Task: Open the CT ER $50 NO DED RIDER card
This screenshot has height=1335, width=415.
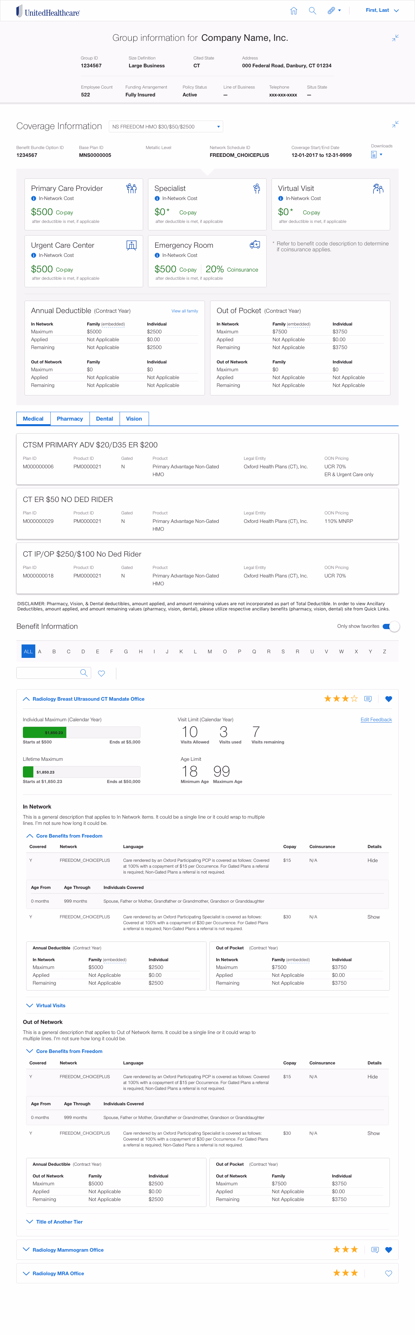Action: coord(207,514)
